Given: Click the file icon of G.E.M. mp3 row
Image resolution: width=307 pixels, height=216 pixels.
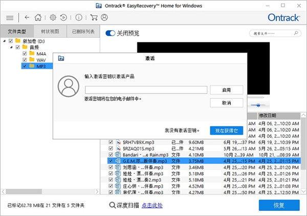Looking at the screenshot, I should (118, 161).
